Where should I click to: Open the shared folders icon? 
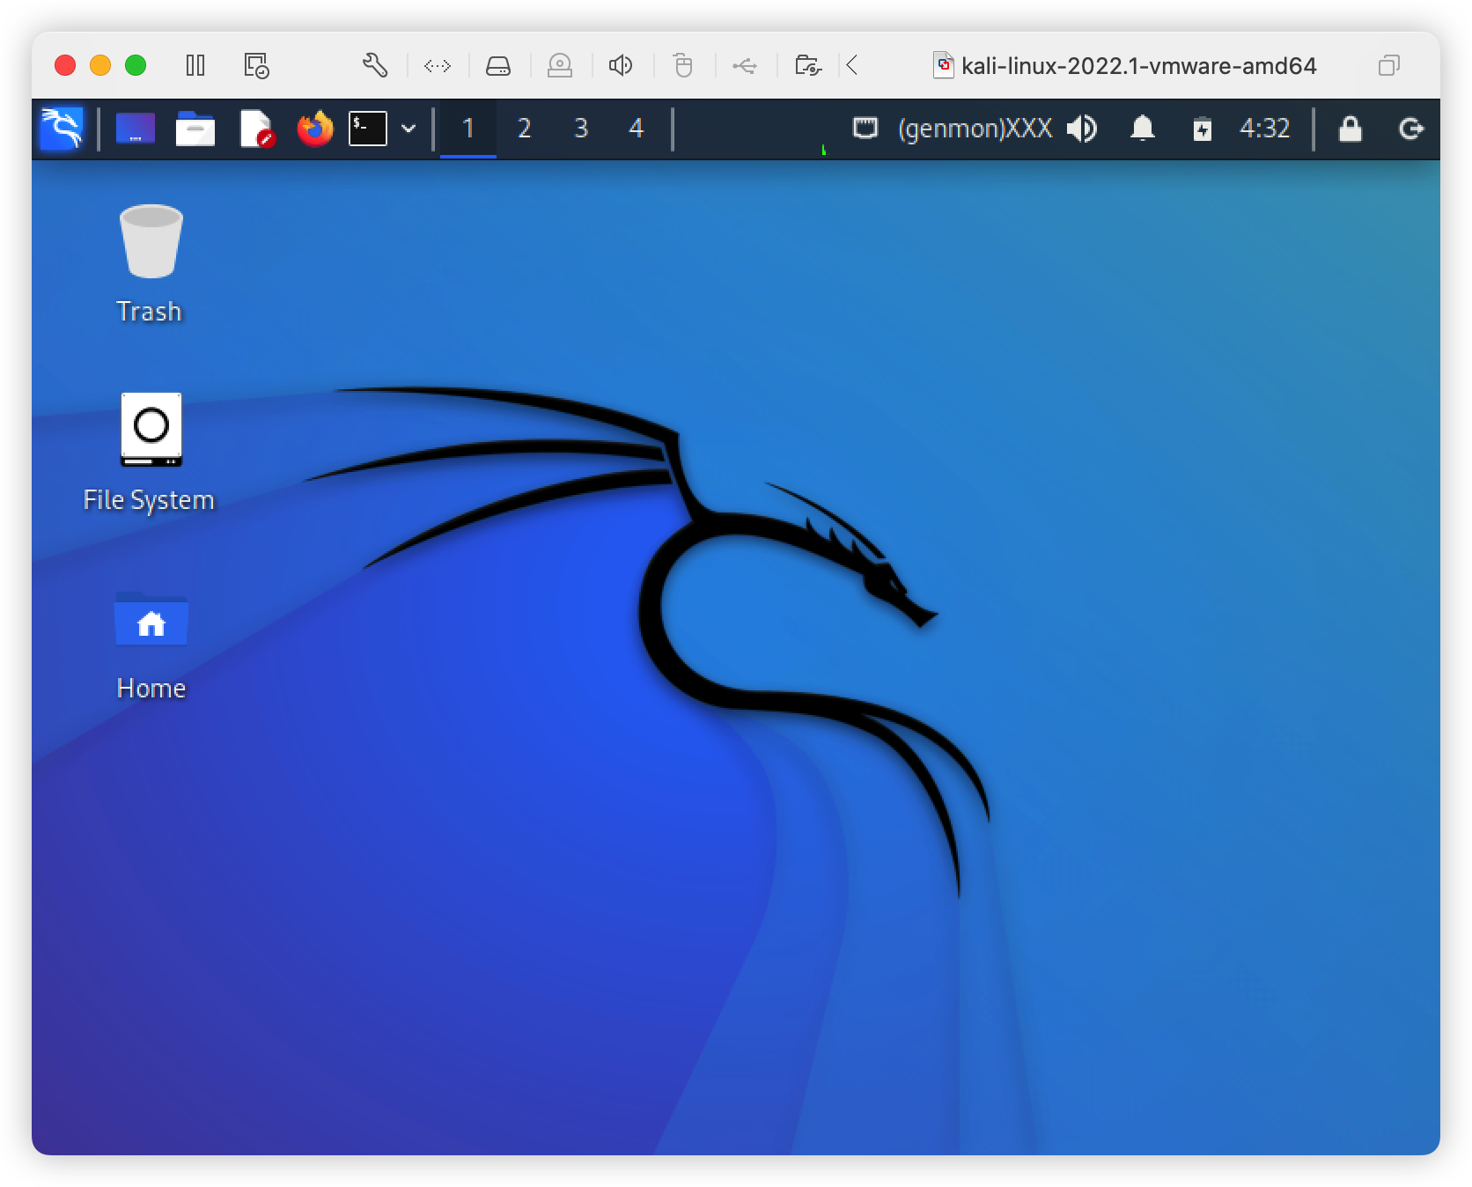click(807, 65)
